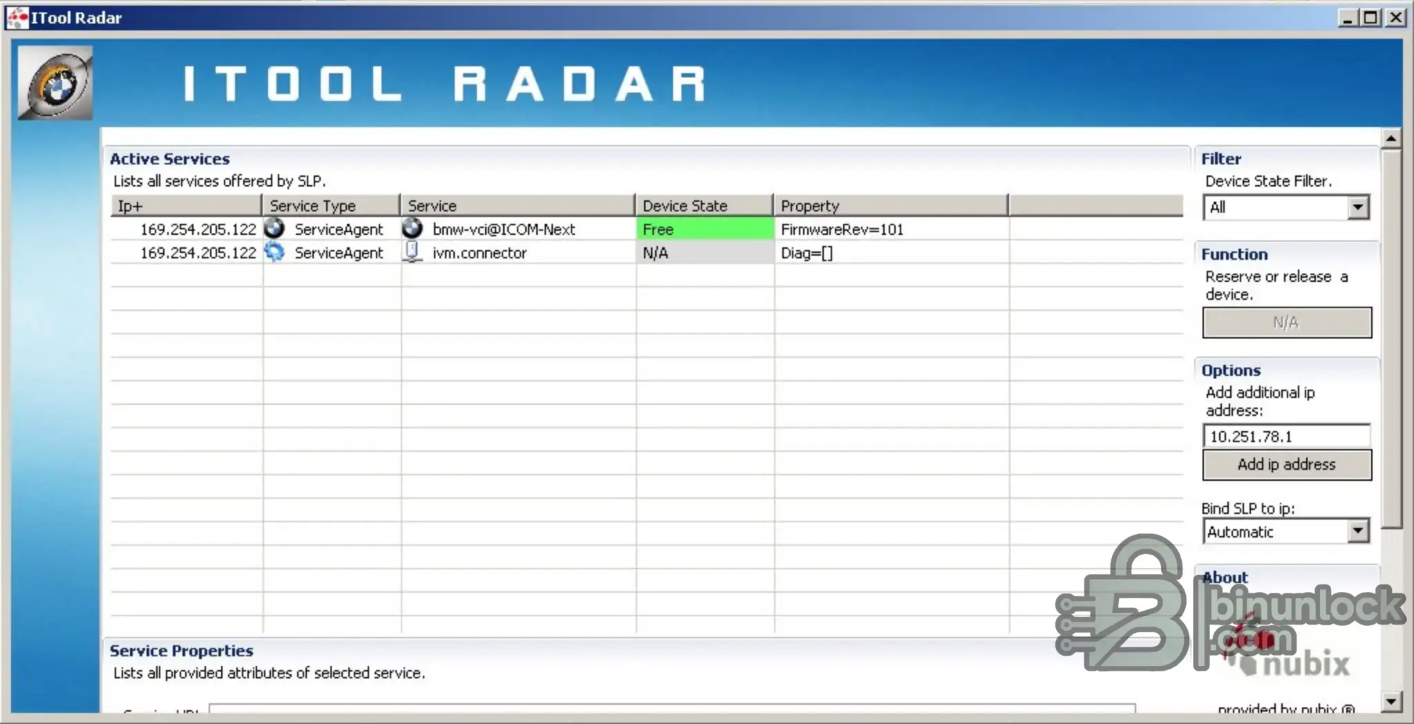This screenshot has height=724, width=1414.
Task: Click the Service Properties section heading
Action: click(x=181, y=650)
